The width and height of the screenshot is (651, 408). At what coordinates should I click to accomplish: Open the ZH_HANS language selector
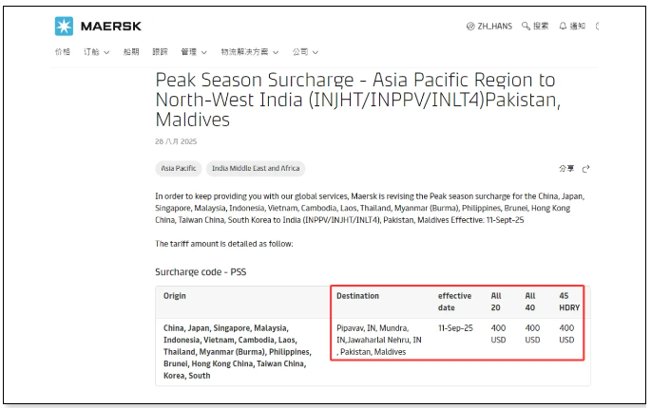[489, 27]
